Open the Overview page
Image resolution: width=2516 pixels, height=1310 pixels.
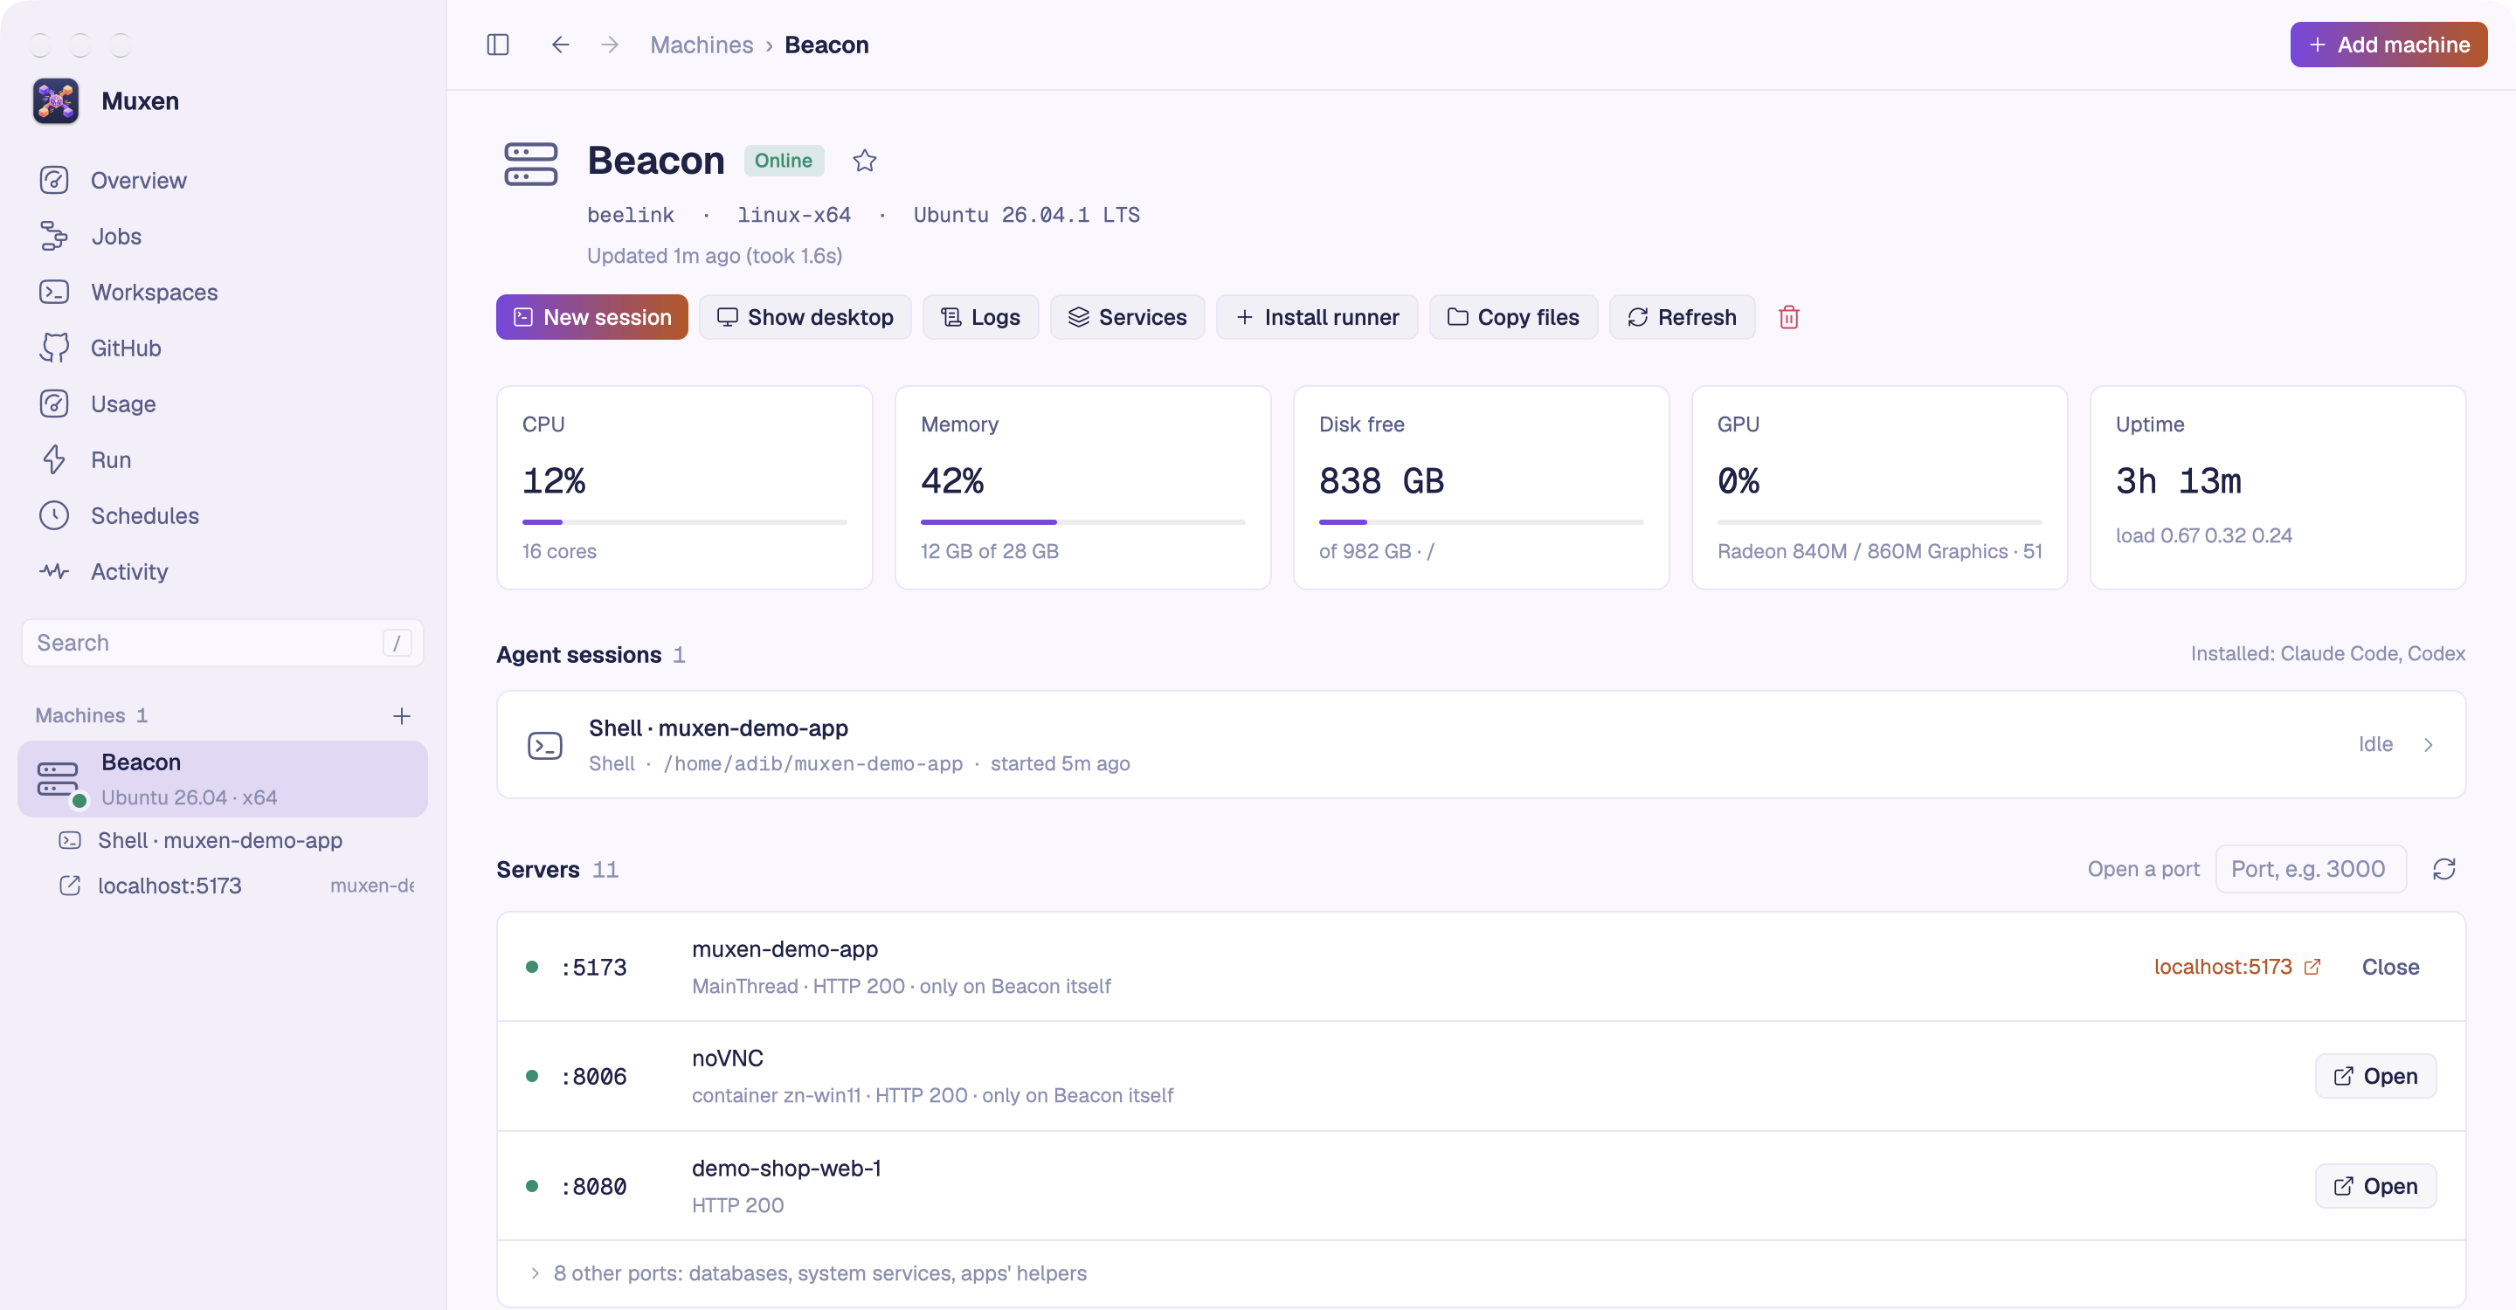point(223,181)
